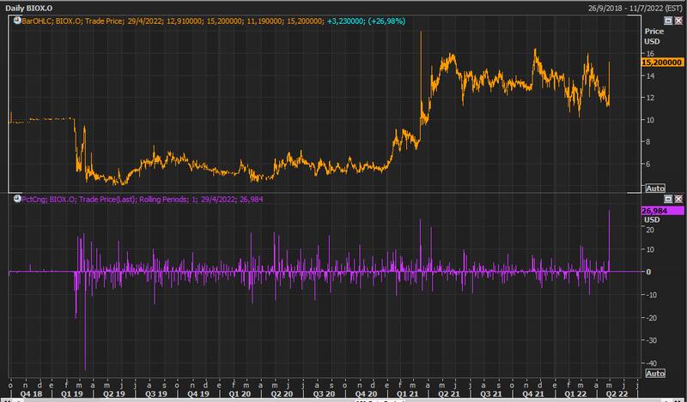The image size is (687, 402).
Task: Click the -40 tick on PctCng axis
Action: click(x=650, y=364)
